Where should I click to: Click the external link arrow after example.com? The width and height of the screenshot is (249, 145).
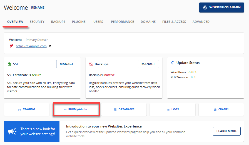(50, 46)
